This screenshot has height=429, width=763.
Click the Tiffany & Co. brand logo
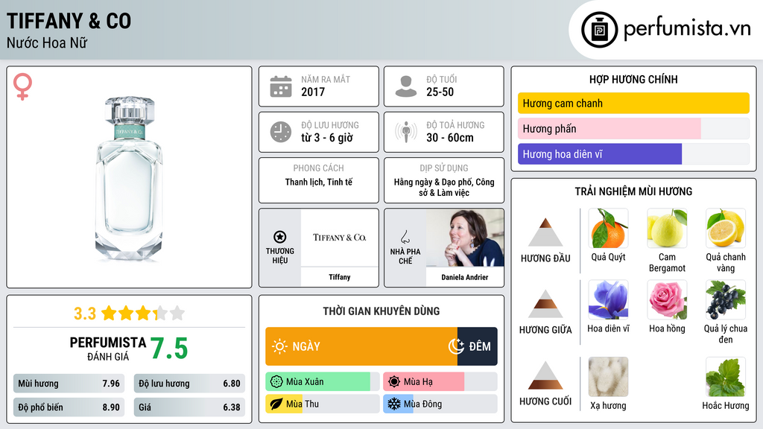pyautogui.click(x=339, y=238)
